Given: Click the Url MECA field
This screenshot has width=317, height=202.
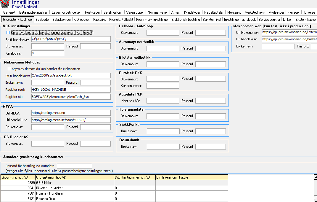Looking at the screenshot, I should coord(71,113).
